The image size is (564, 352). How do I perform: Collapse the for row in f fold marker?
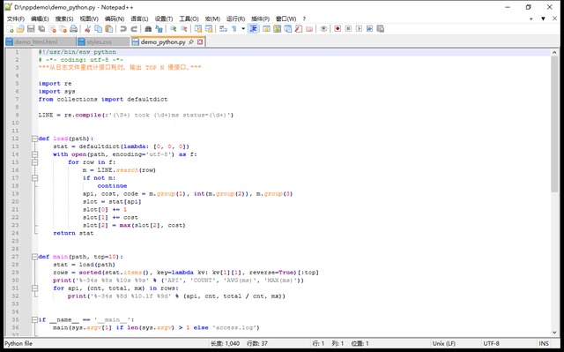click(34, 162)
